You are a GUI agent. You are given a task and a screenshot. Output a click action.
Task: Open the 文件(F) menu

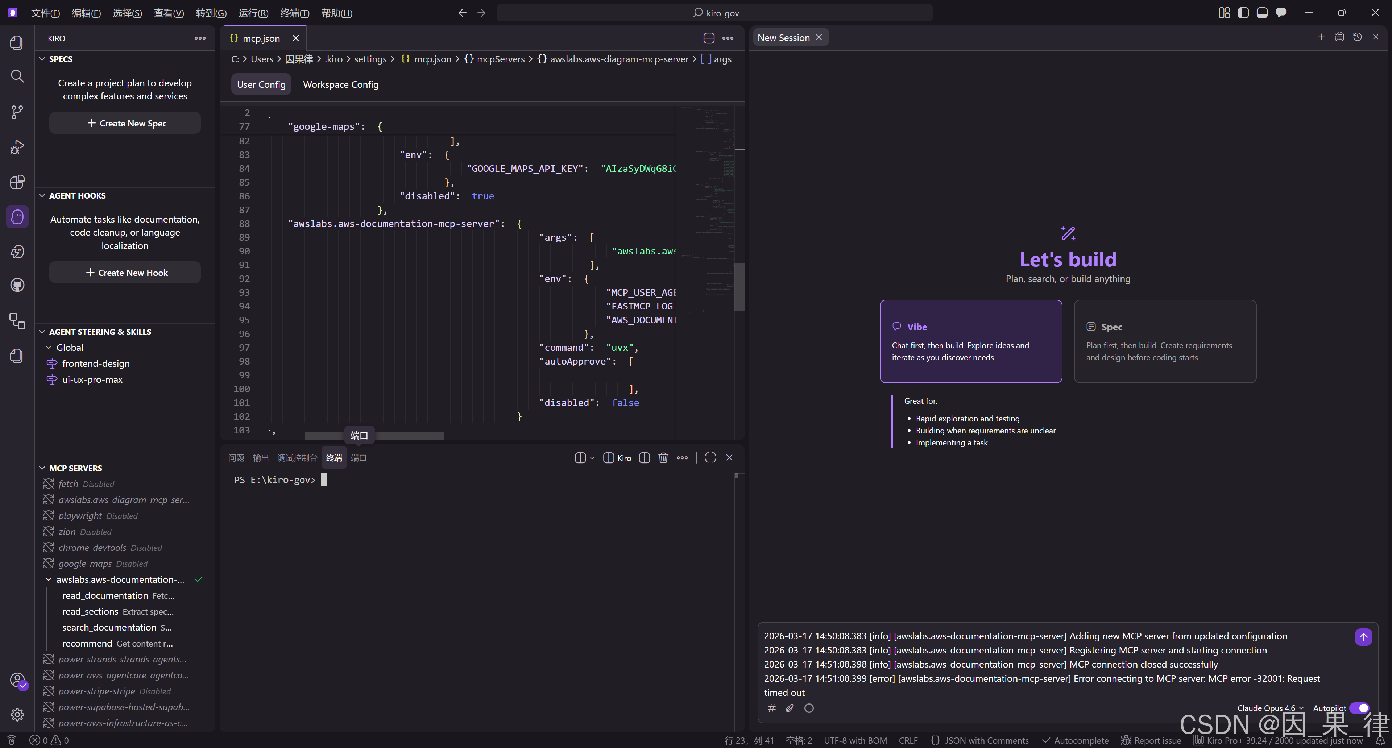tap(45, 13)
